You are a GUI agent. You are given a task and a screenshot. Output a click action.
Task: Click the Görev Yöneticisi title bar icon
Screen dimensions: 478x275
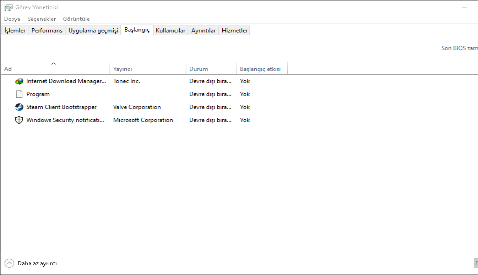tap(8, 7)
